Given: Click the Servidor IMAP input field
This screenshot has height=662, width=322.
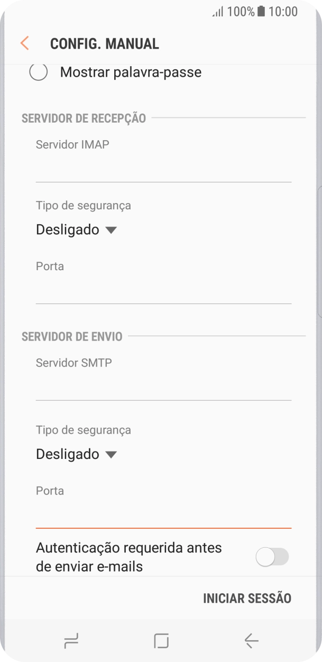Looking at the screenshot, I should 159,159.
